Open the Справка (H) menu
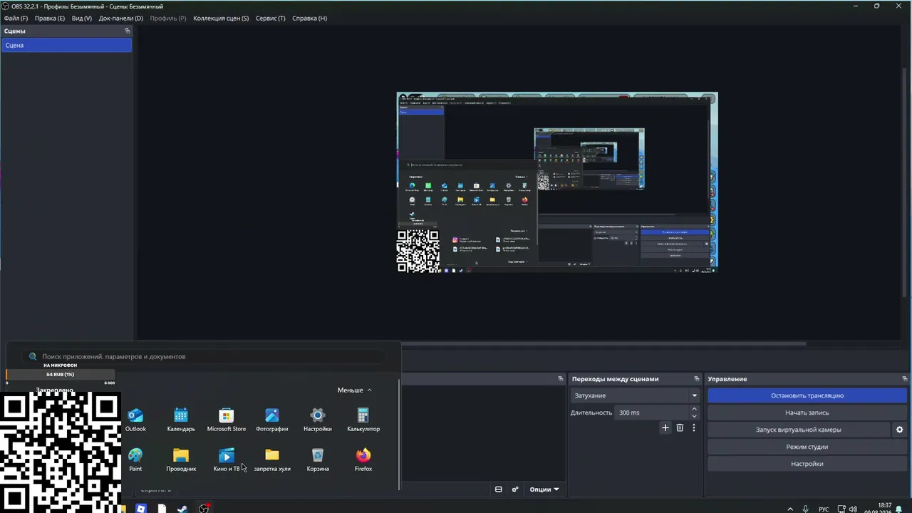This screenshot has height=513, width=912. pyautogui.click(x=310, y=18)
